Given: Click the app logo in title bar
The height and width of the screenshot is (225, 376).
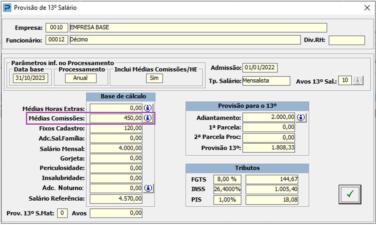Looking at the screenshot, I should point(7,7).
